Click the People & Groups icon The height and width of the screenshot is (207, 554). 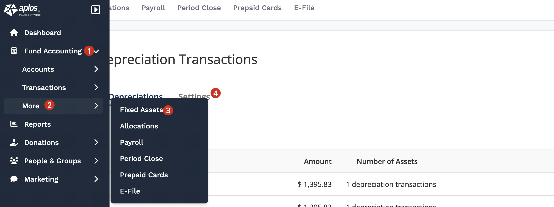[x=14, y=161]
